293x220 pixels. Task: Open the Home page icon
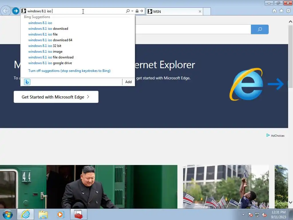point(274,11)
